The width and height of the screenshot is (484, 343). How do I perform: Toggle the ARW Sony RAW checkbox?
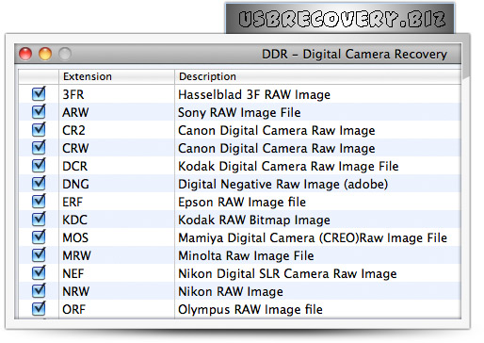click(39, 112)
